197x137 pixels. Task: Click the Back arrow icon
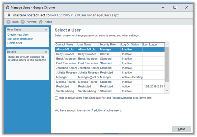pyautogui.click(x=8, y=22)
